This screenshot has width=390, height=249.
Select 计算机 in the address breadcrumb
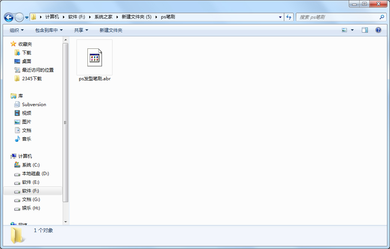click(52, 16)
